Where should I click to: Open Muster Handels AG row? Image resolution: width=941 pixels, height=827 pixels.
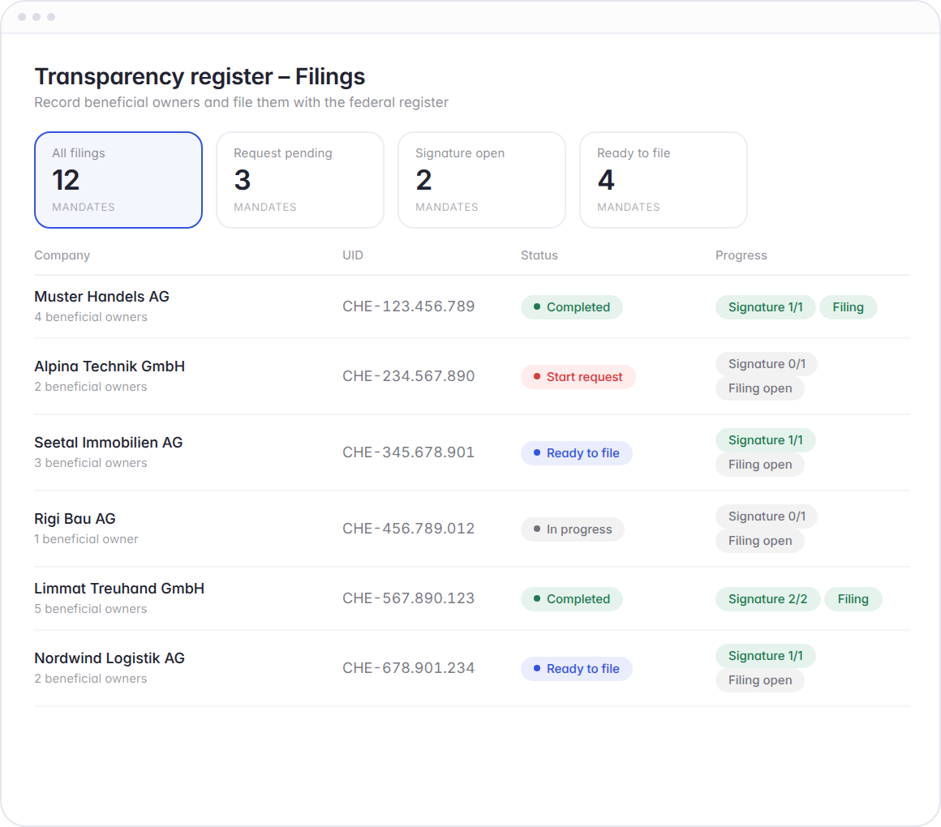471,306
